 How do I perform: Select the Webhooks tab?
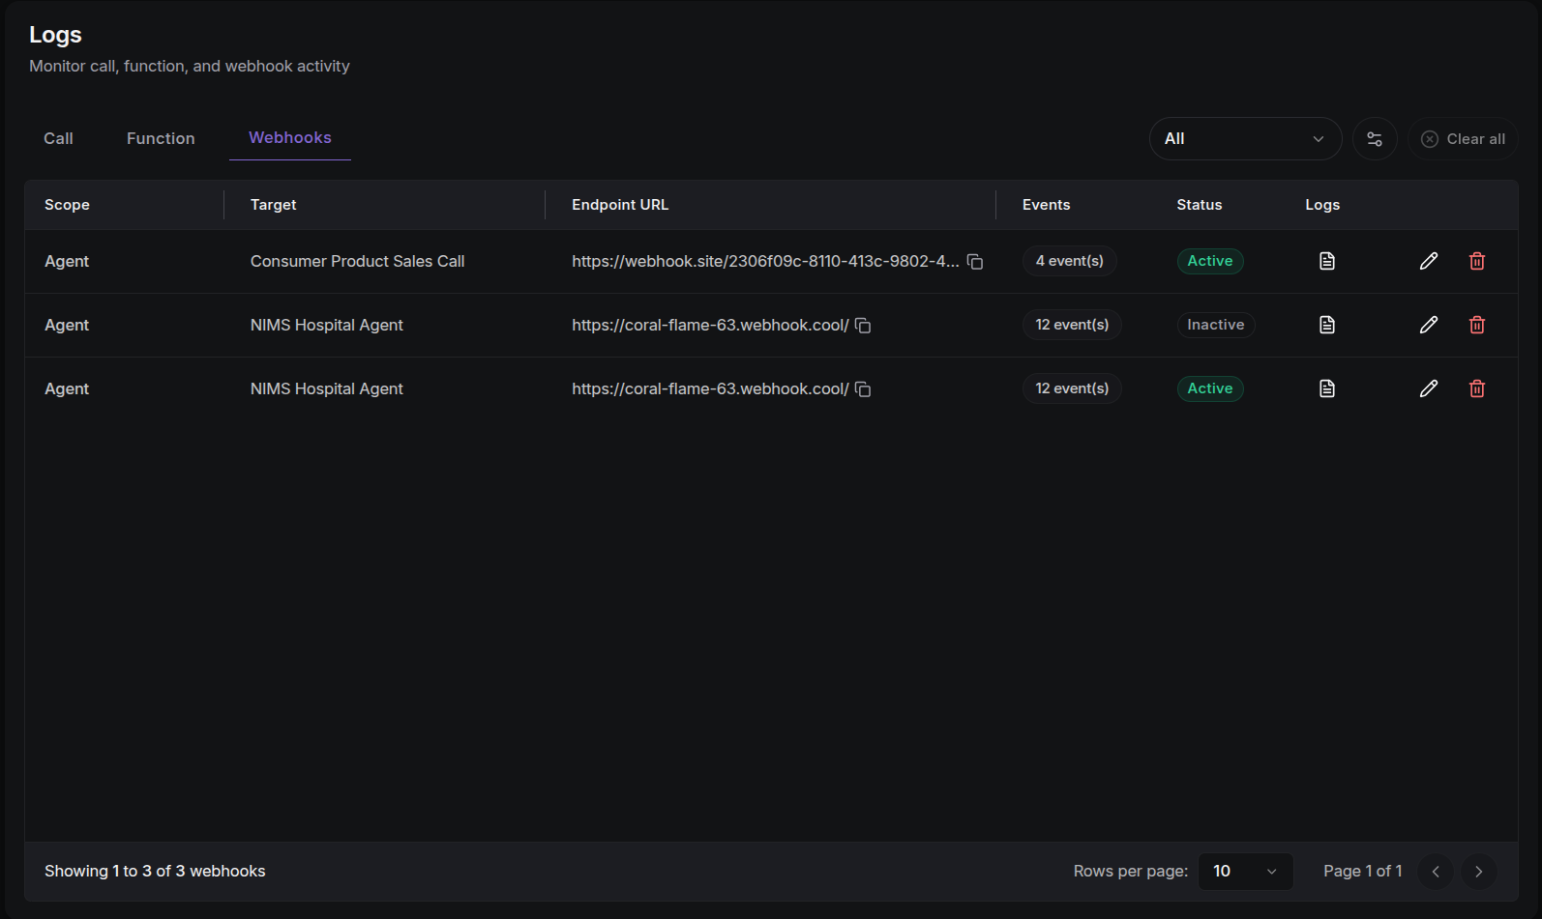click(x=290, y=138)
